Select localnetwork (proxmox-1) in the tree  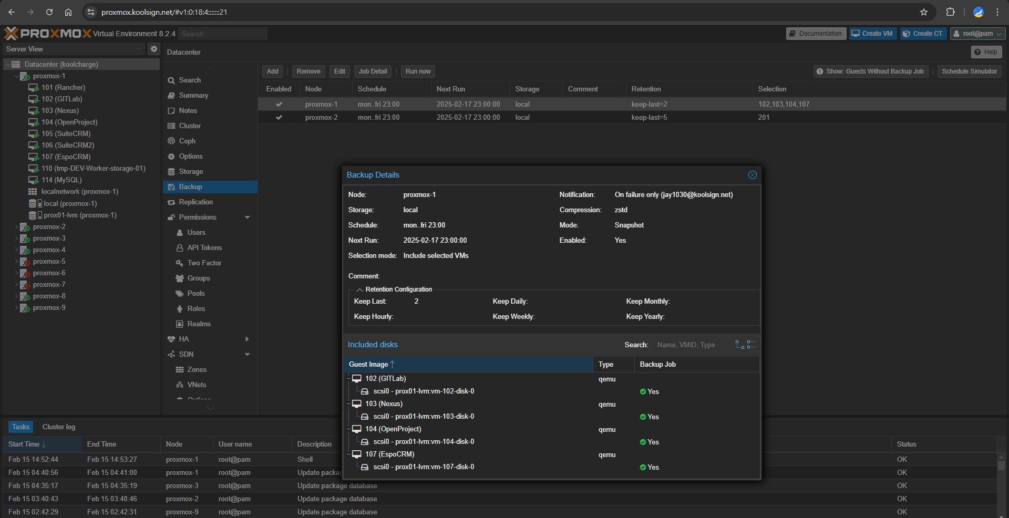coord(79,192)
